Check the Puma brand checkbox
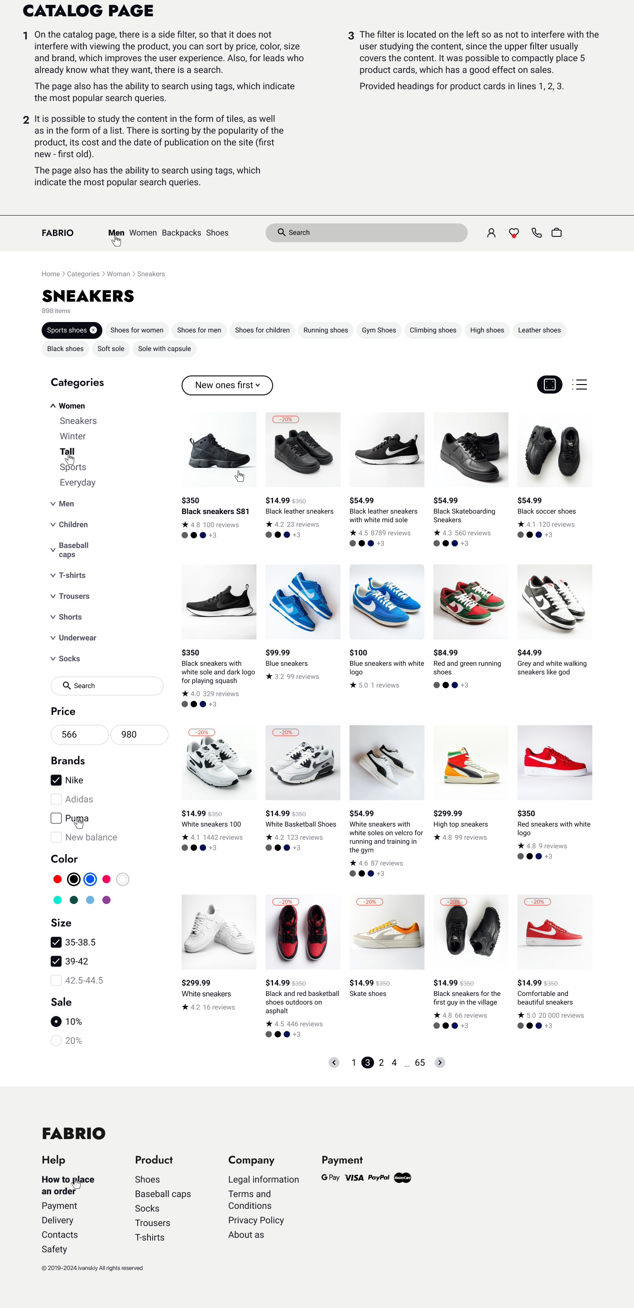634x1308 pixels. [56, 818]
